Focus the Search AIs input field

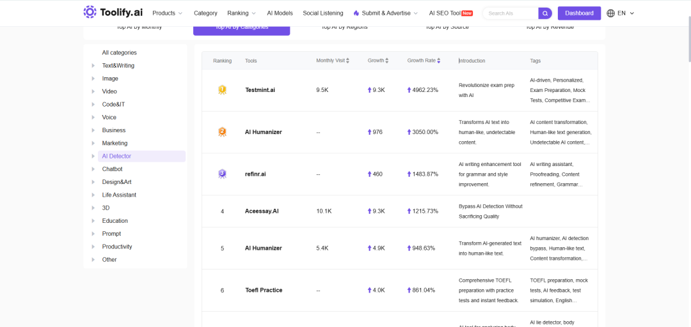click(x=511, y=13)
